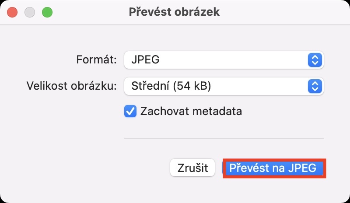Click the blue chevron icon beside Střední
The width and height of the screenshot is (350, 203).
(x=315, y=86)
